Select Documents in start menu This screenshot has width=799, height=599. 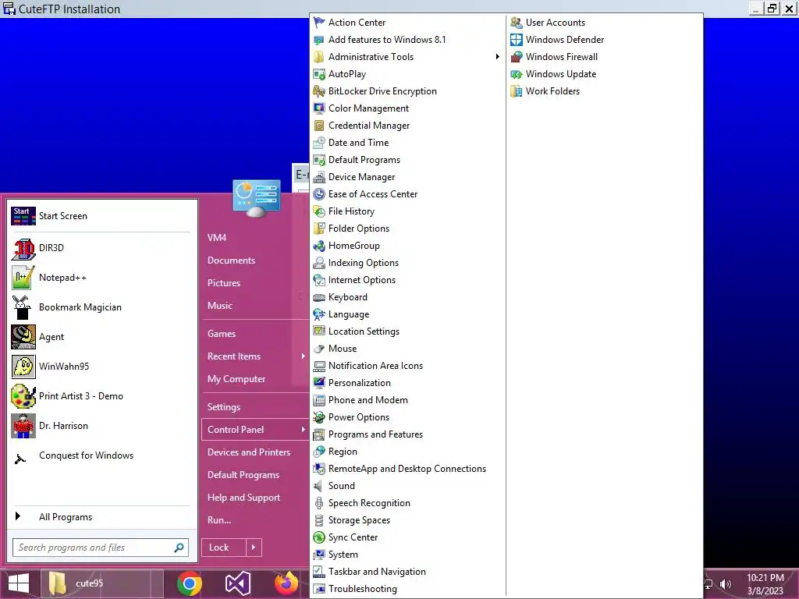point(256,261)
